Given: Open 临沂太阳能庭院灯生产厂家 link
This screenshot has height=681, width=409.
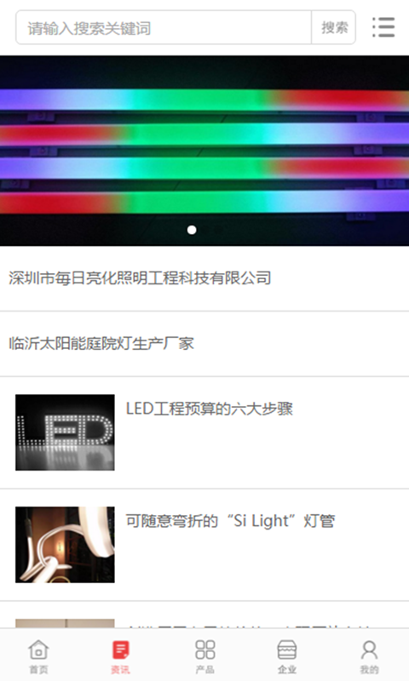Looking at the screenshot, I should 101,343.
